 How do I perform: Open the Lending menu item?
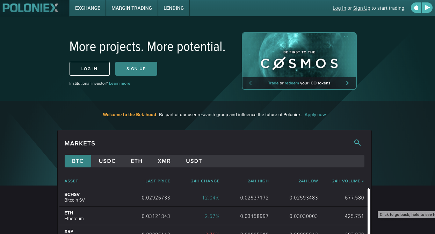point(174,8)
